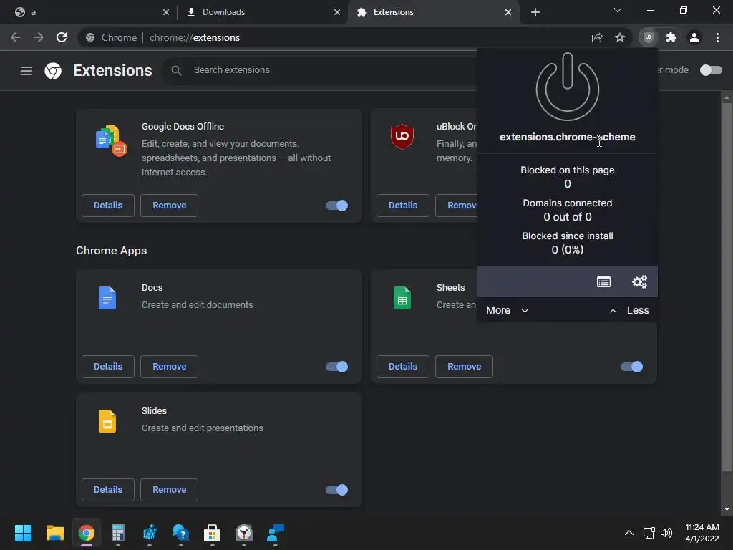Expand More in uBlock popup
Screen dimensions: 733x550
(x=508, y=311)
